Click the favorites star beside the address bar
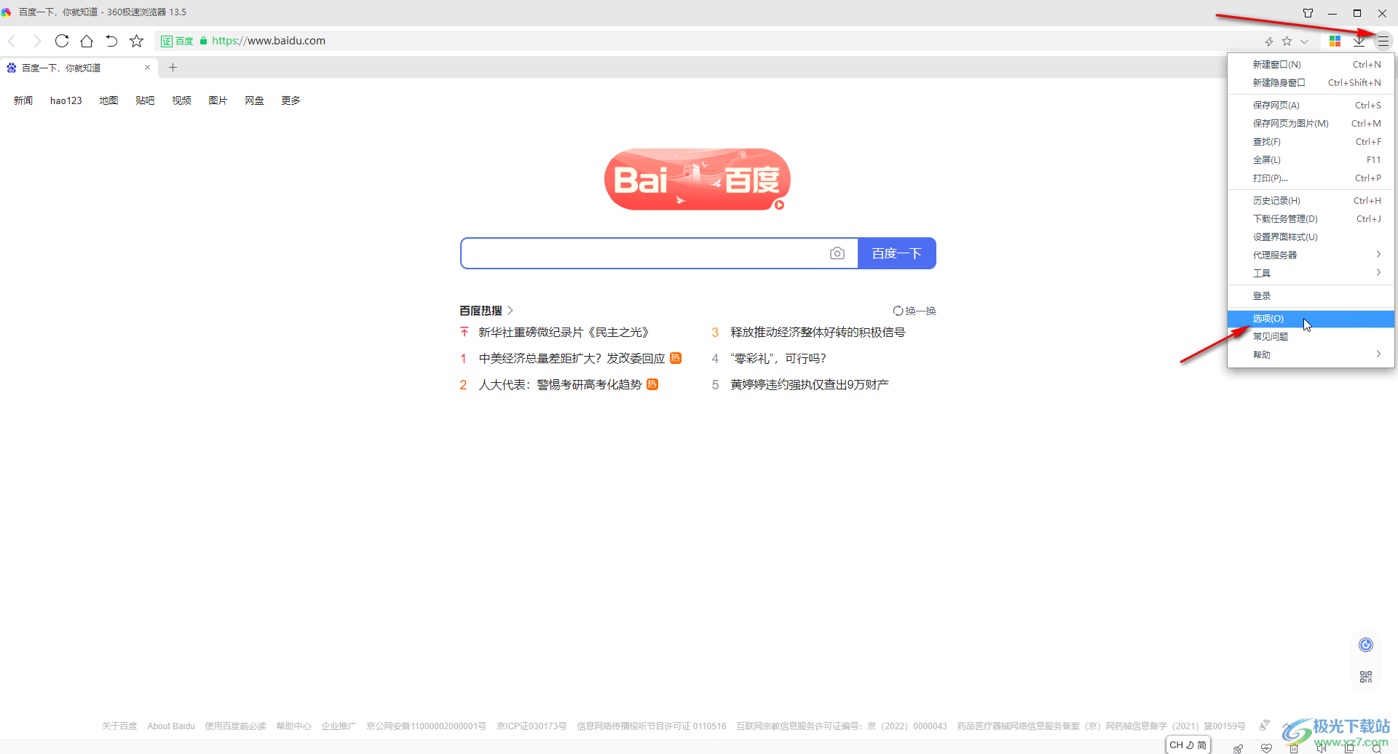Image resolution: width=1398 pixels, height=754 pixels. click(136, 41)
